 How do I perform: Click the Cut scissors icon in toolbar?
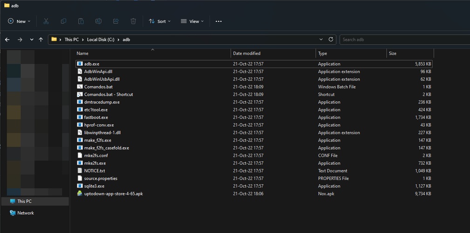46,21
